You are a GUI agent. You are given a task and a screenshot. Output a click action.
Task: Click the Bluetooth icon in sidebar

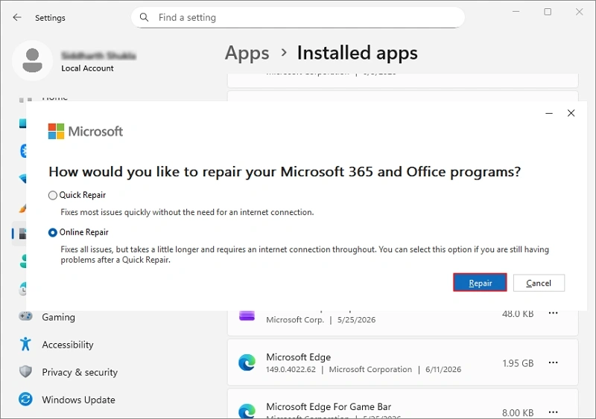(23, 151)
